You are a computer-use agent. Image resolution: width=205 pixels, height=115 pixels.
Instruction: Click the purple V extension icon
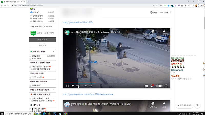(x=175, y=6)
